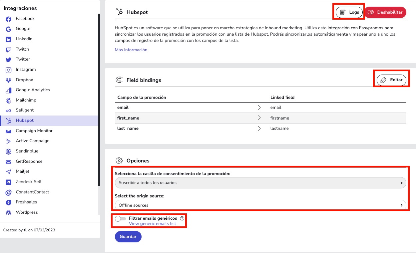Click the 'Campo de la promoción' column header
Image resolution: width=416 pixels, height=253 pixels.
(142, 98)
